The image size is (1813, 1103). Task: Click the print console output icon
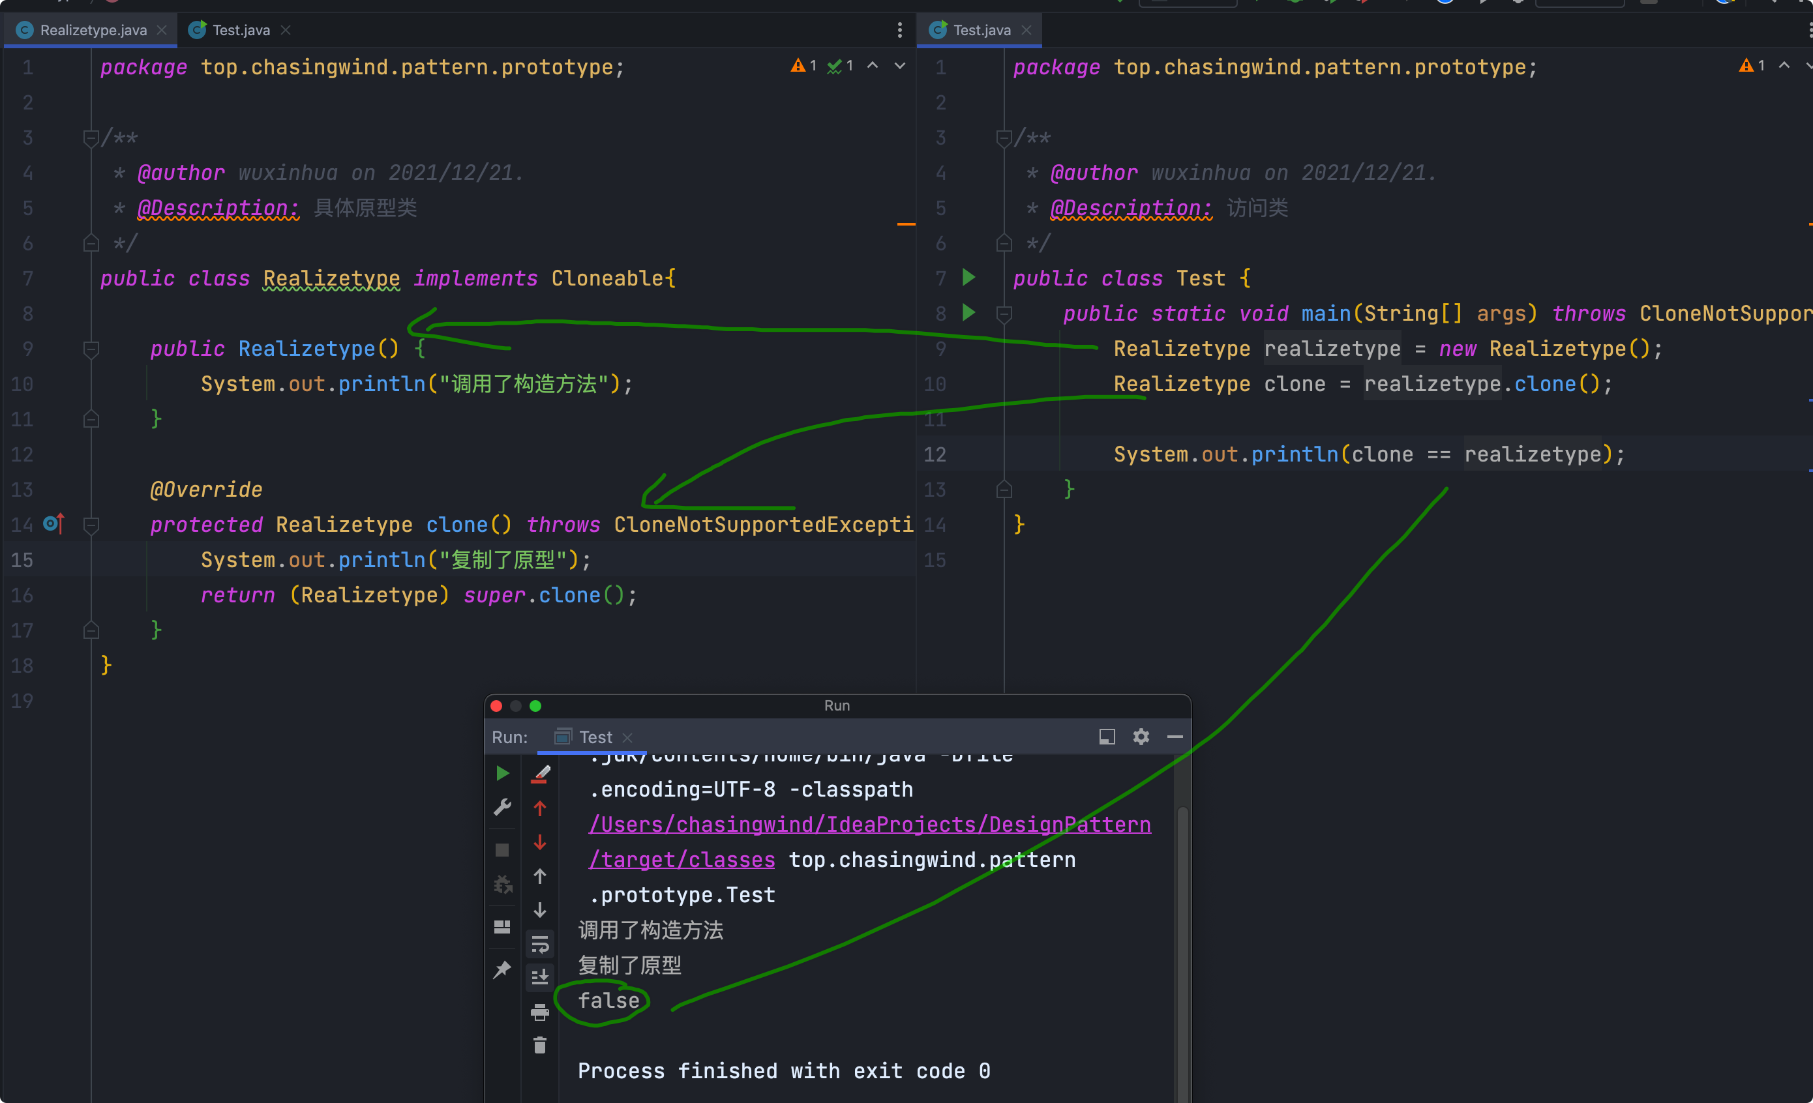click(539, 1012)
